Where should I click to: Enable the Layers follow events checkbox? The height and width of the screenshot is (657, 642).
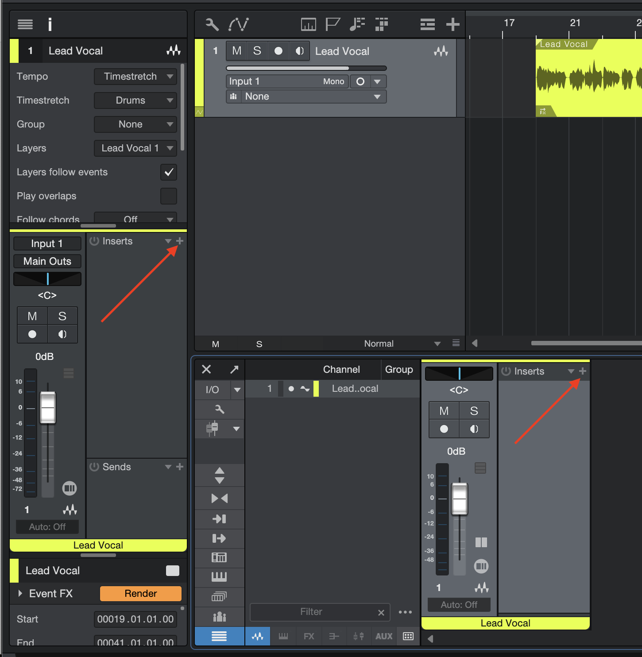pyautogui.click(x=169, y=172)
